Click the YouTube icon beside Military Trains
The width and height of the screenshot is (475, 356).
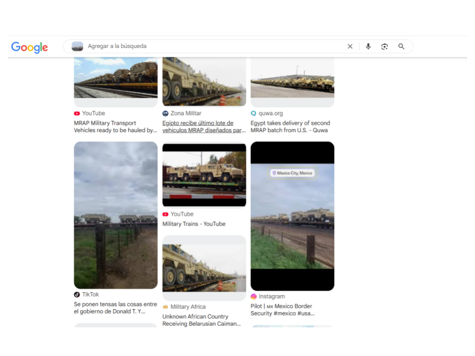coord(165,214)
